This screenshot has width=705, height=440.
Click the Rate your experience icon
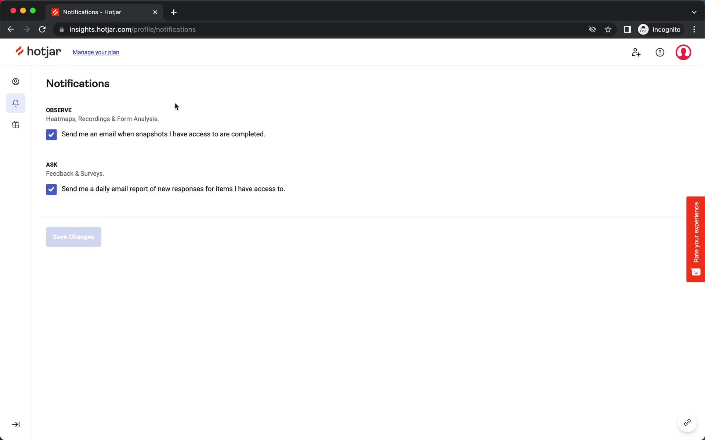(695, 272)
